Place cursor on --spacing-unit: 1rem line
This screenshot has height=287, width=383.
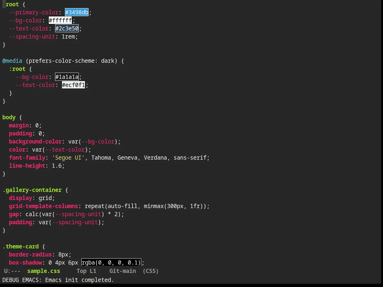point(43,36)
